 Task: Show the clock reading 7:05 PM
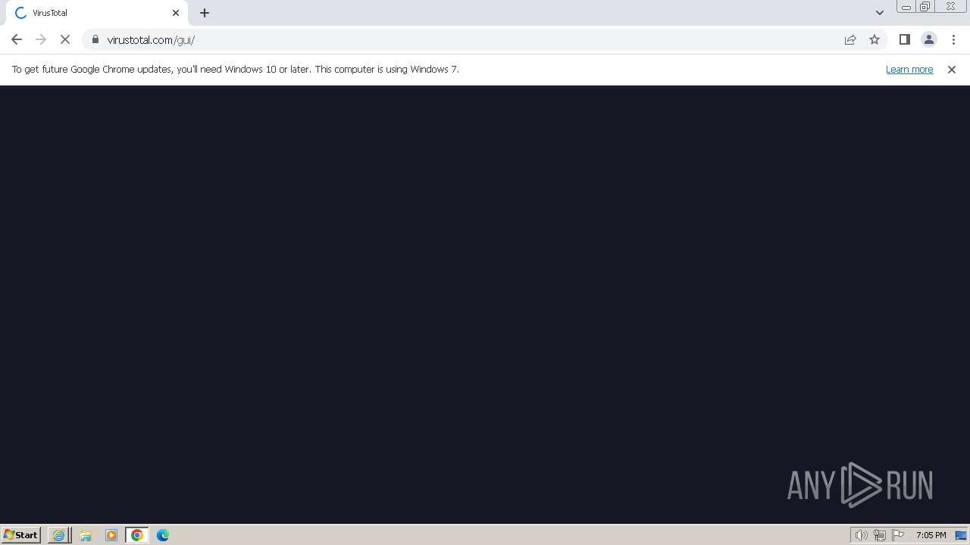(931, 535)
